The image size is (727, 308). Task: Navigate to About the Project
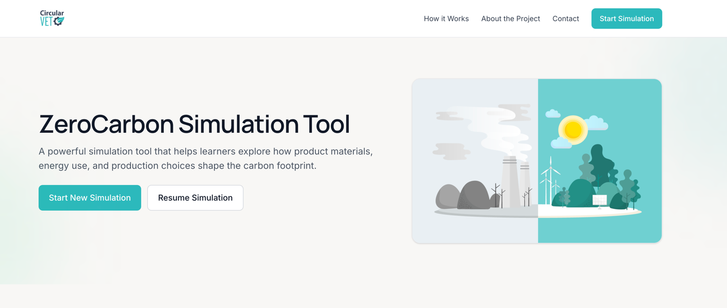pyautogui.click(x=510, y=18)
